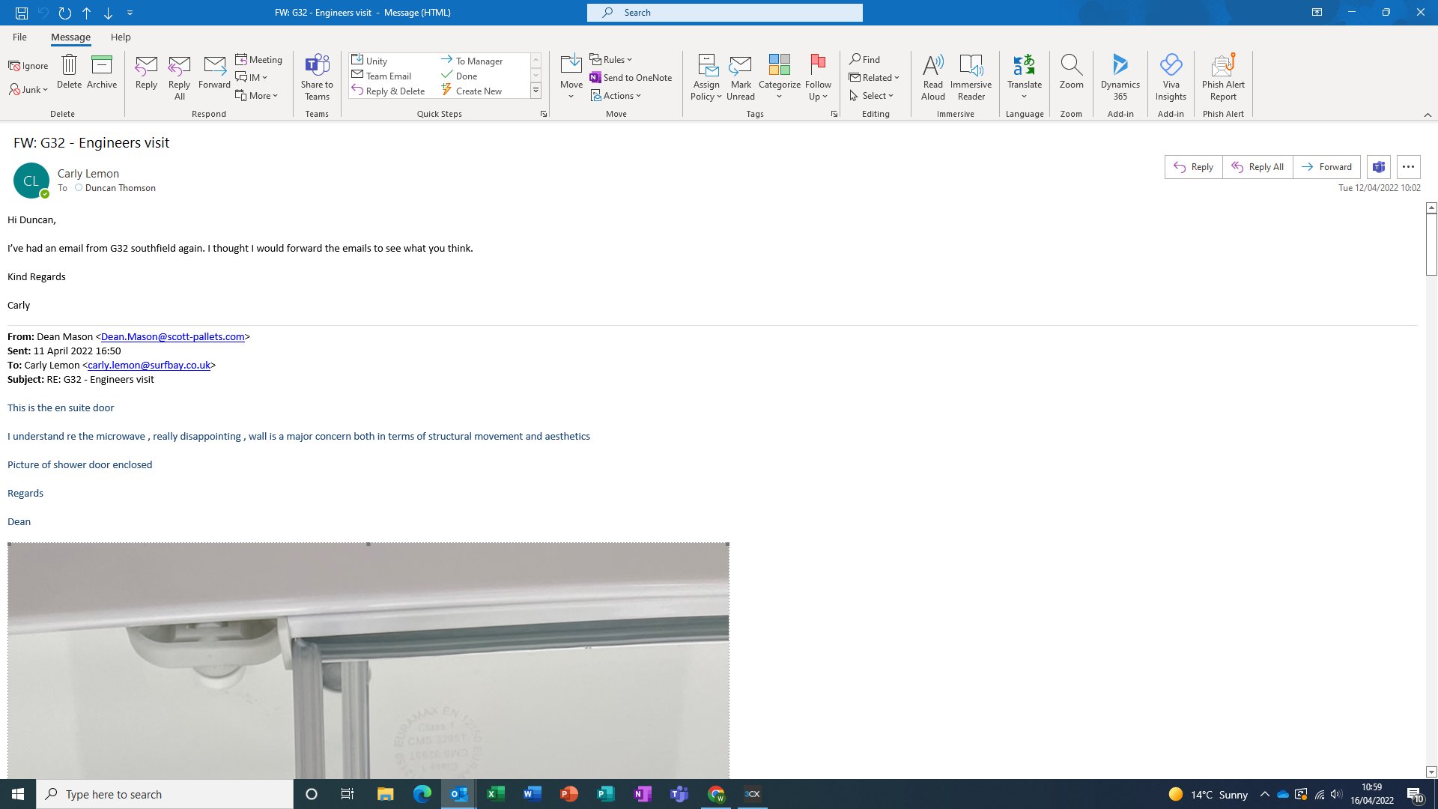Open the File menu tab
This screenshot has width=1438, height=809.
coord(19,37)
